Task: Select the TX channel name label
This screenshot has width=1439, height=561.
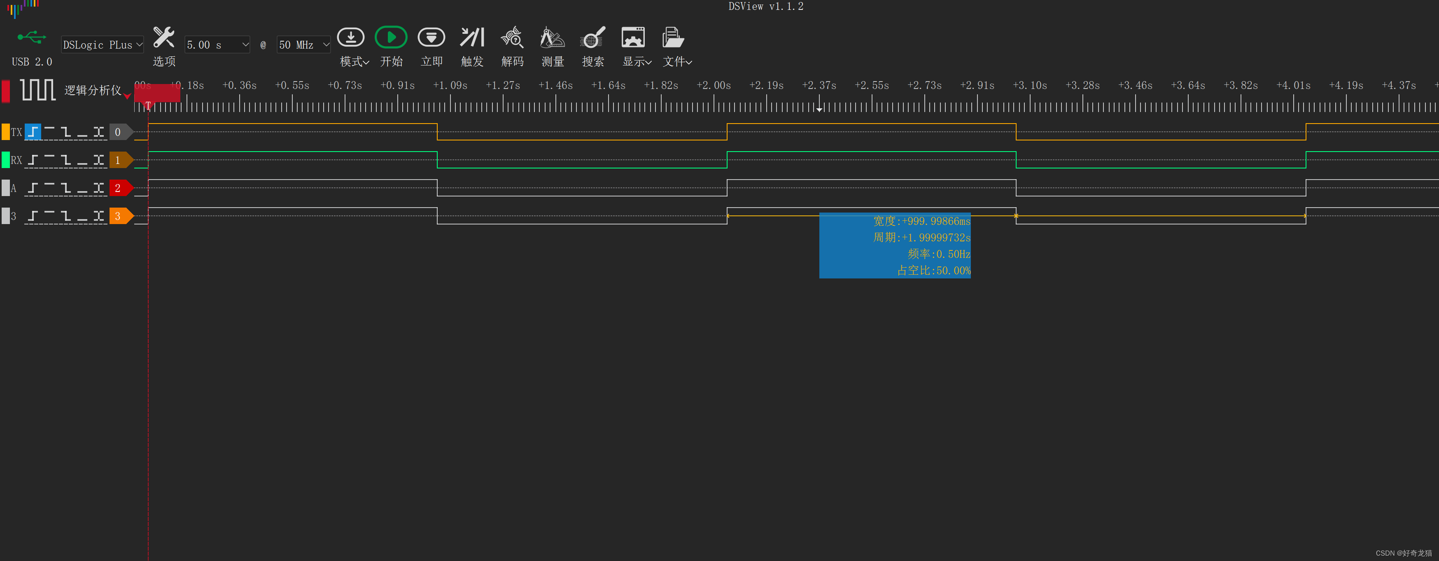Action: click(x=17, y=133)
